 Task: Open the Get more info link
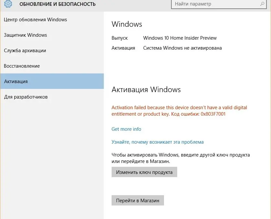(x=126, y=129)
